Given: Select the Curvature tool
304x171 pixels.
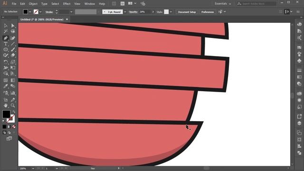Looking at the screenshot, I should click(13, 38).
